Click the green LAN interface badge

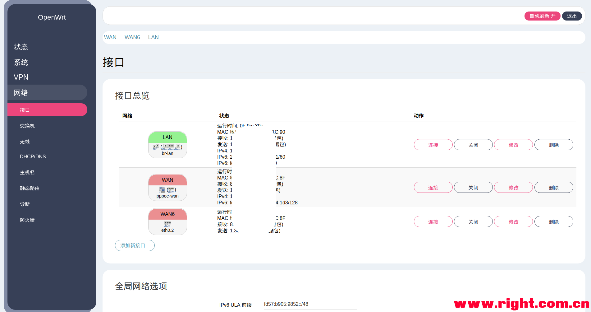(x=167, y=137)
